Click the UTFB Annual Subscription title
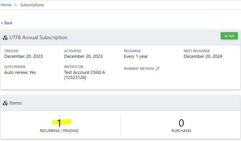Screen dimensions: 241x141 point(38,38)
